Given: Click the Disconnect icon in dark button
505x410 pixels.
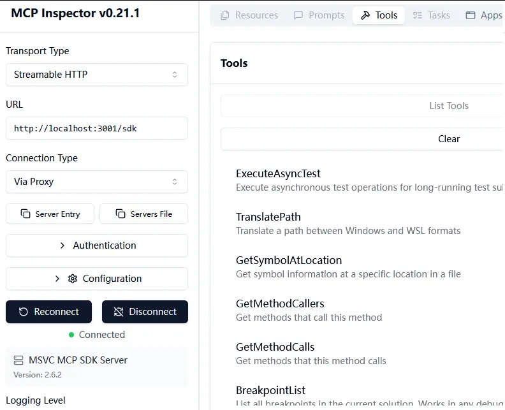Looking at the screenshot, I should (119, 312).
